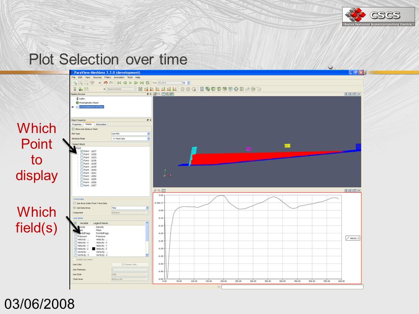419x314 pixels.
Task: Disable the Velocity: Z series checkbox
Action: [x=76, y=249]
